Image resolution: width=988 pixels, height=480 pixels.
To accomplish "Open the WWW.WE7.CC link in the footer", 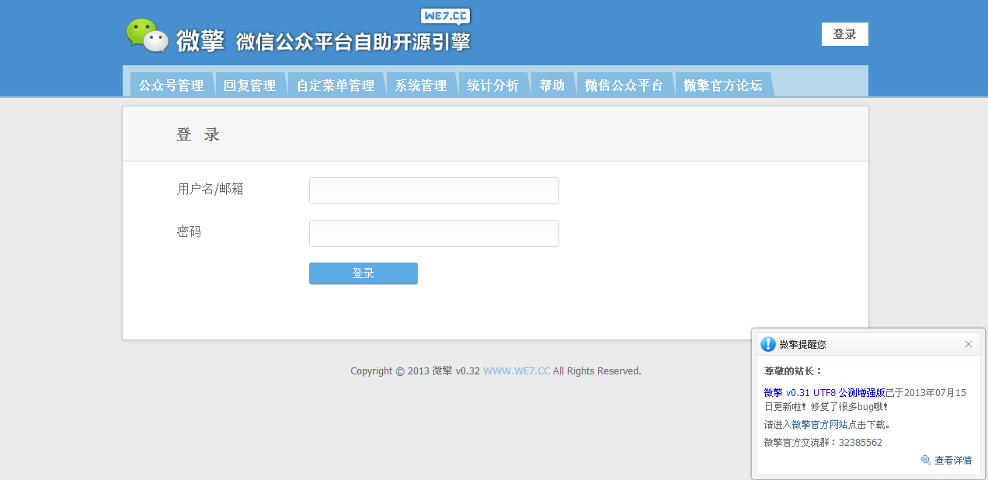I will pos(516,371).
